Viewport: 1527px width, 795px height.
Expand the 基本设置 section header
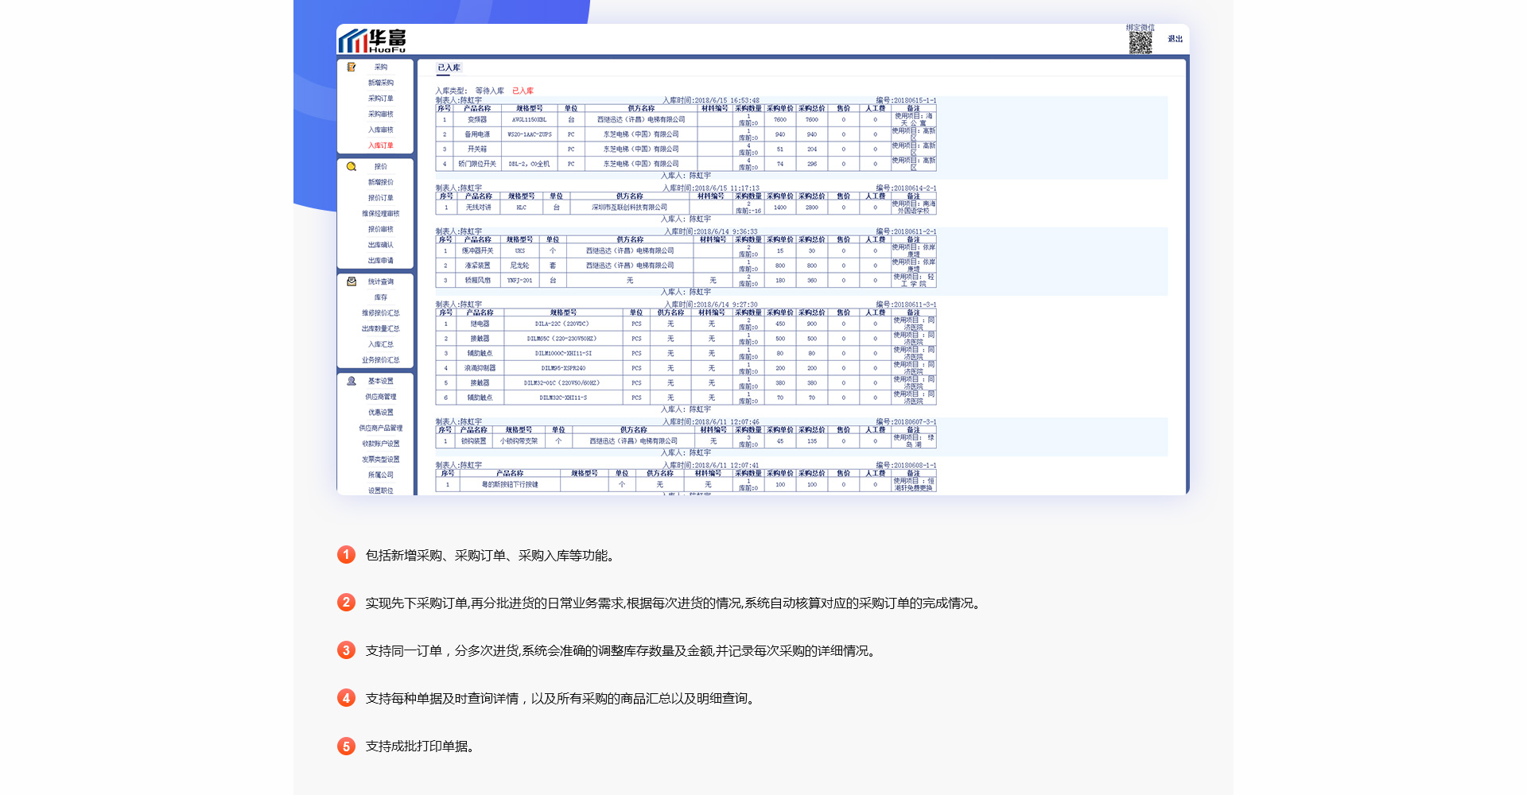click(380, 381)
